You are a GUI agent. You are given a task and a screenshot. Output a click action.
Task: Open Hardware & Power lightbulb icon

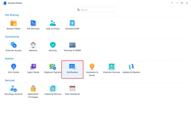tap(92, 66)
